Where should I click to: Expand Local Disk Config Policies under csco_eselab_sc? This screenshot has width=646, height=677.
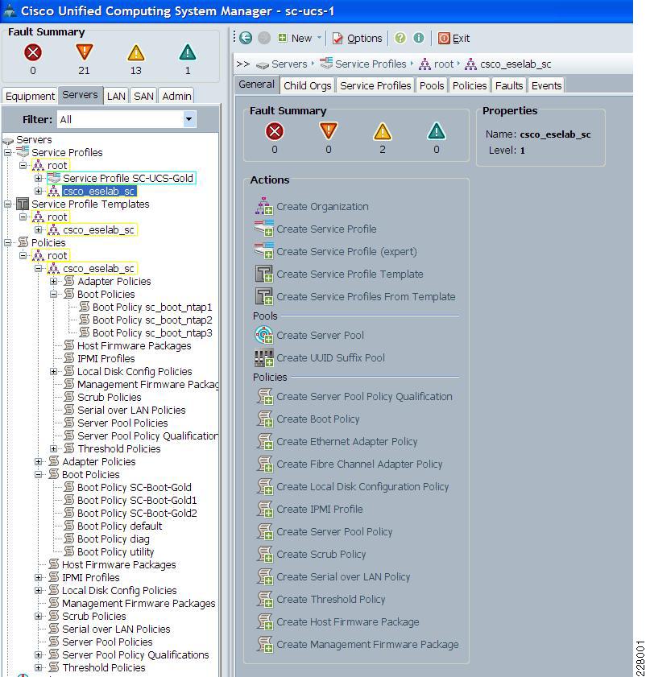tap(54, 371)
